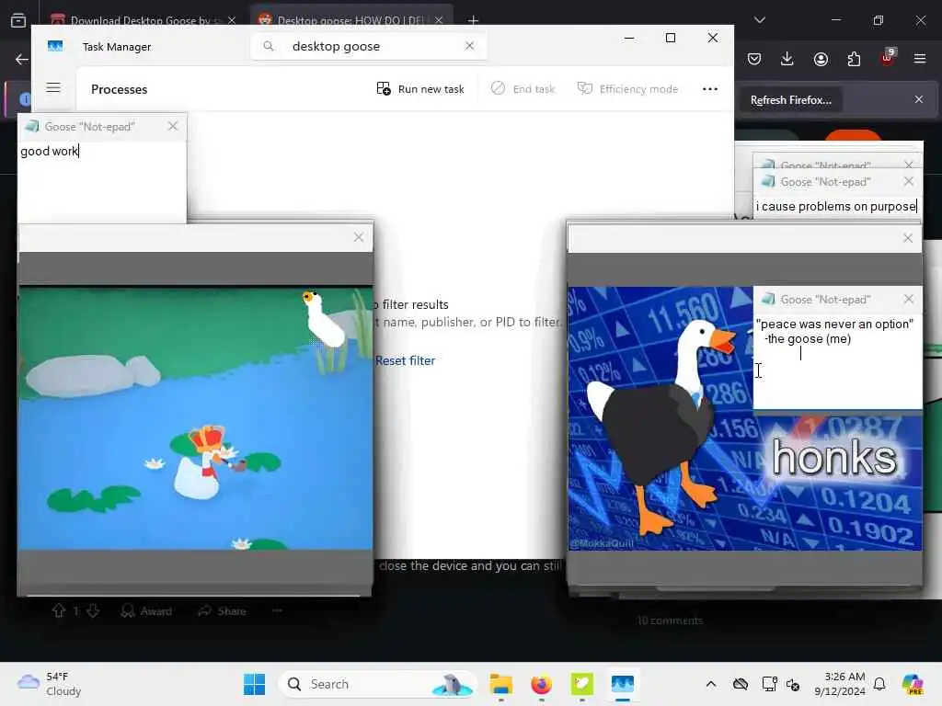Click the Refresh Firefox button
942x706 pixels.
790,100
